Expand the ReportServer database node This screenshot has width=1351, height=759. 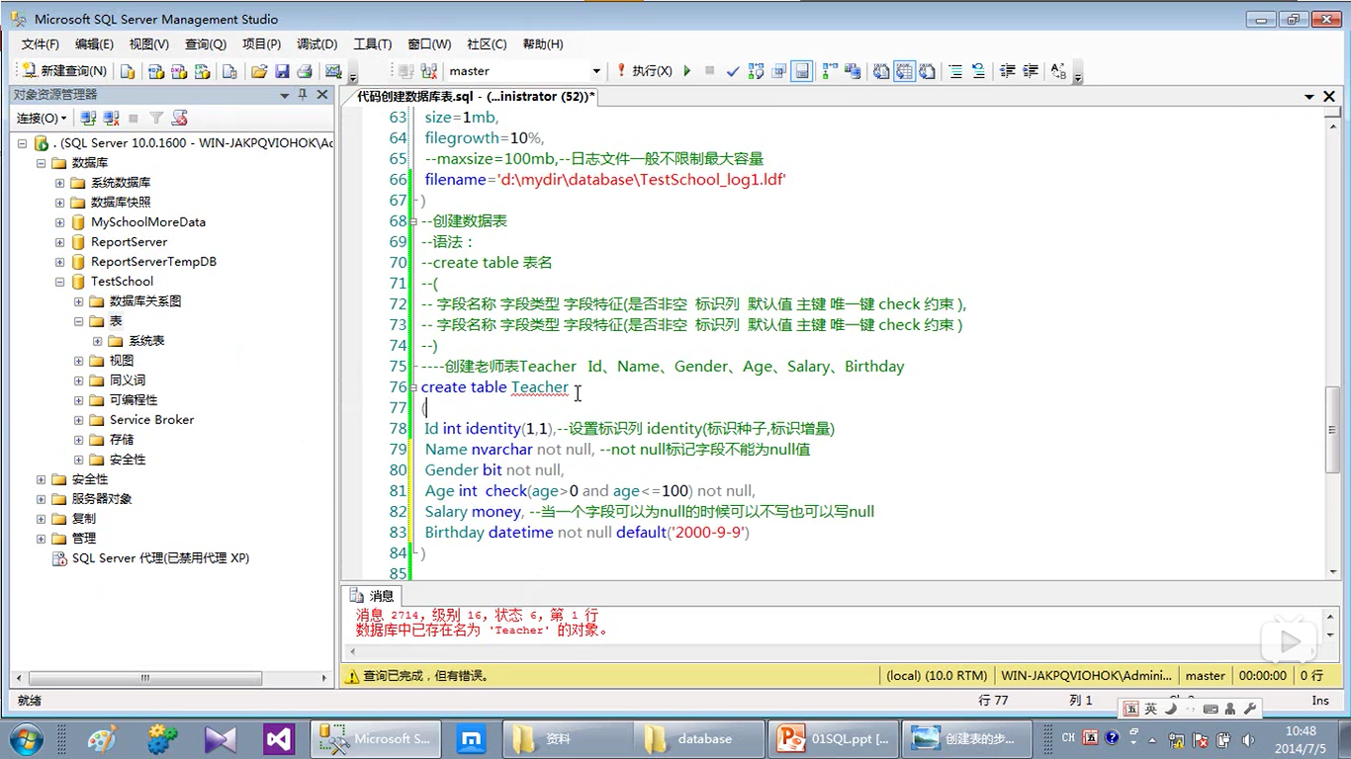click(x=60, y=242)
